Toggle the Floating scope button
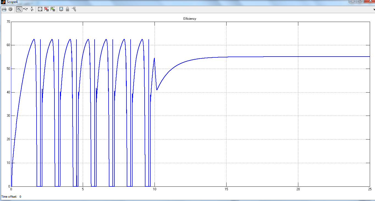Viewport: 375px width, 201px height. pos(61,9)
